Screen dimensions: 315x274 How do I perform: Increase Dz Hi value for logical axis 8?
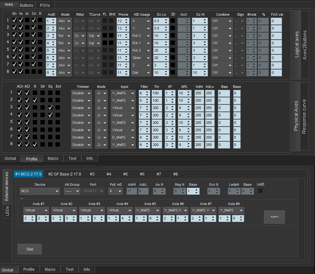click(205, 71)
